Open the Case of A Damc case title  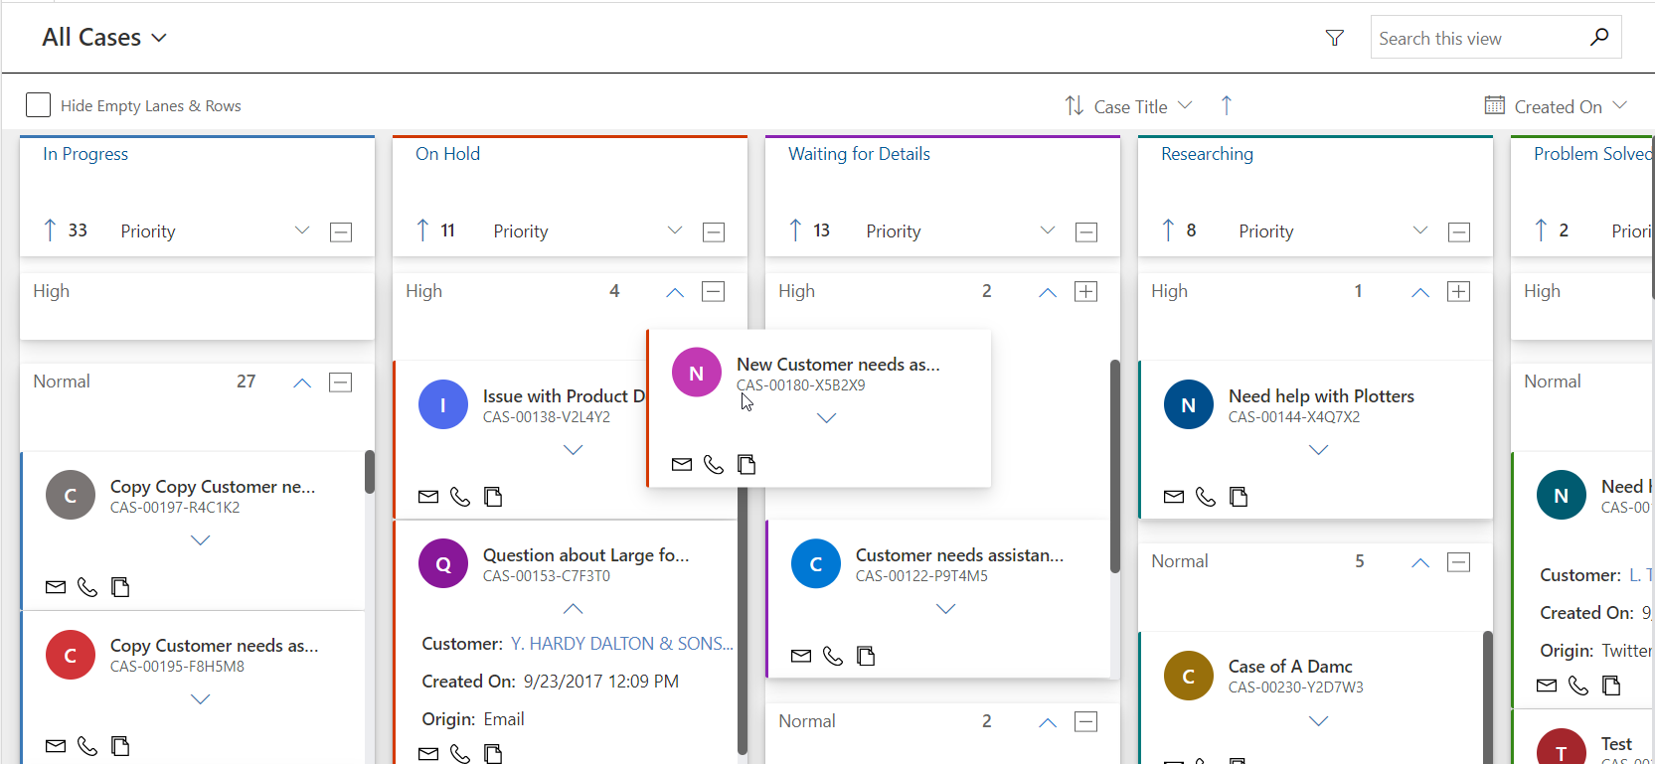(1289, 667)
